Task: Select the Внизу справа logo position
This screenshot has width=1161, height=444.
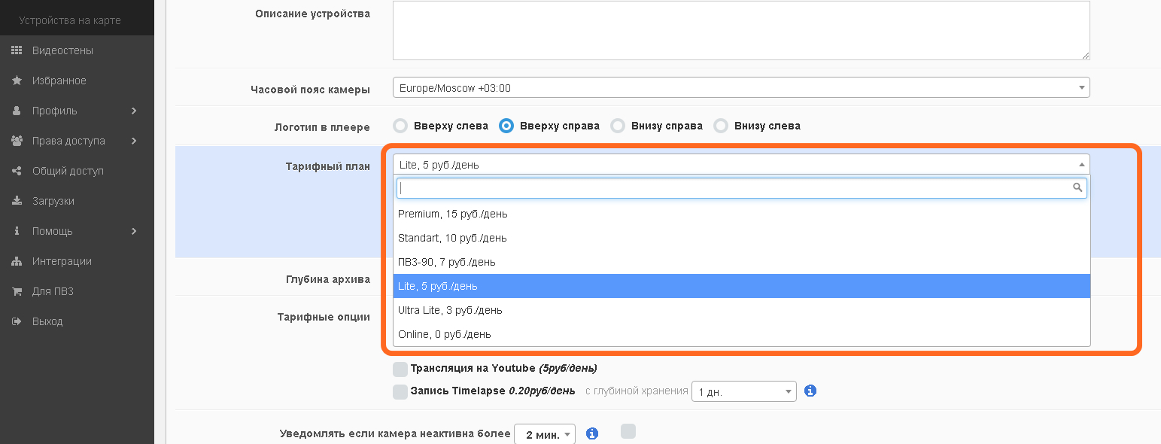Action: tap(618, 126)
